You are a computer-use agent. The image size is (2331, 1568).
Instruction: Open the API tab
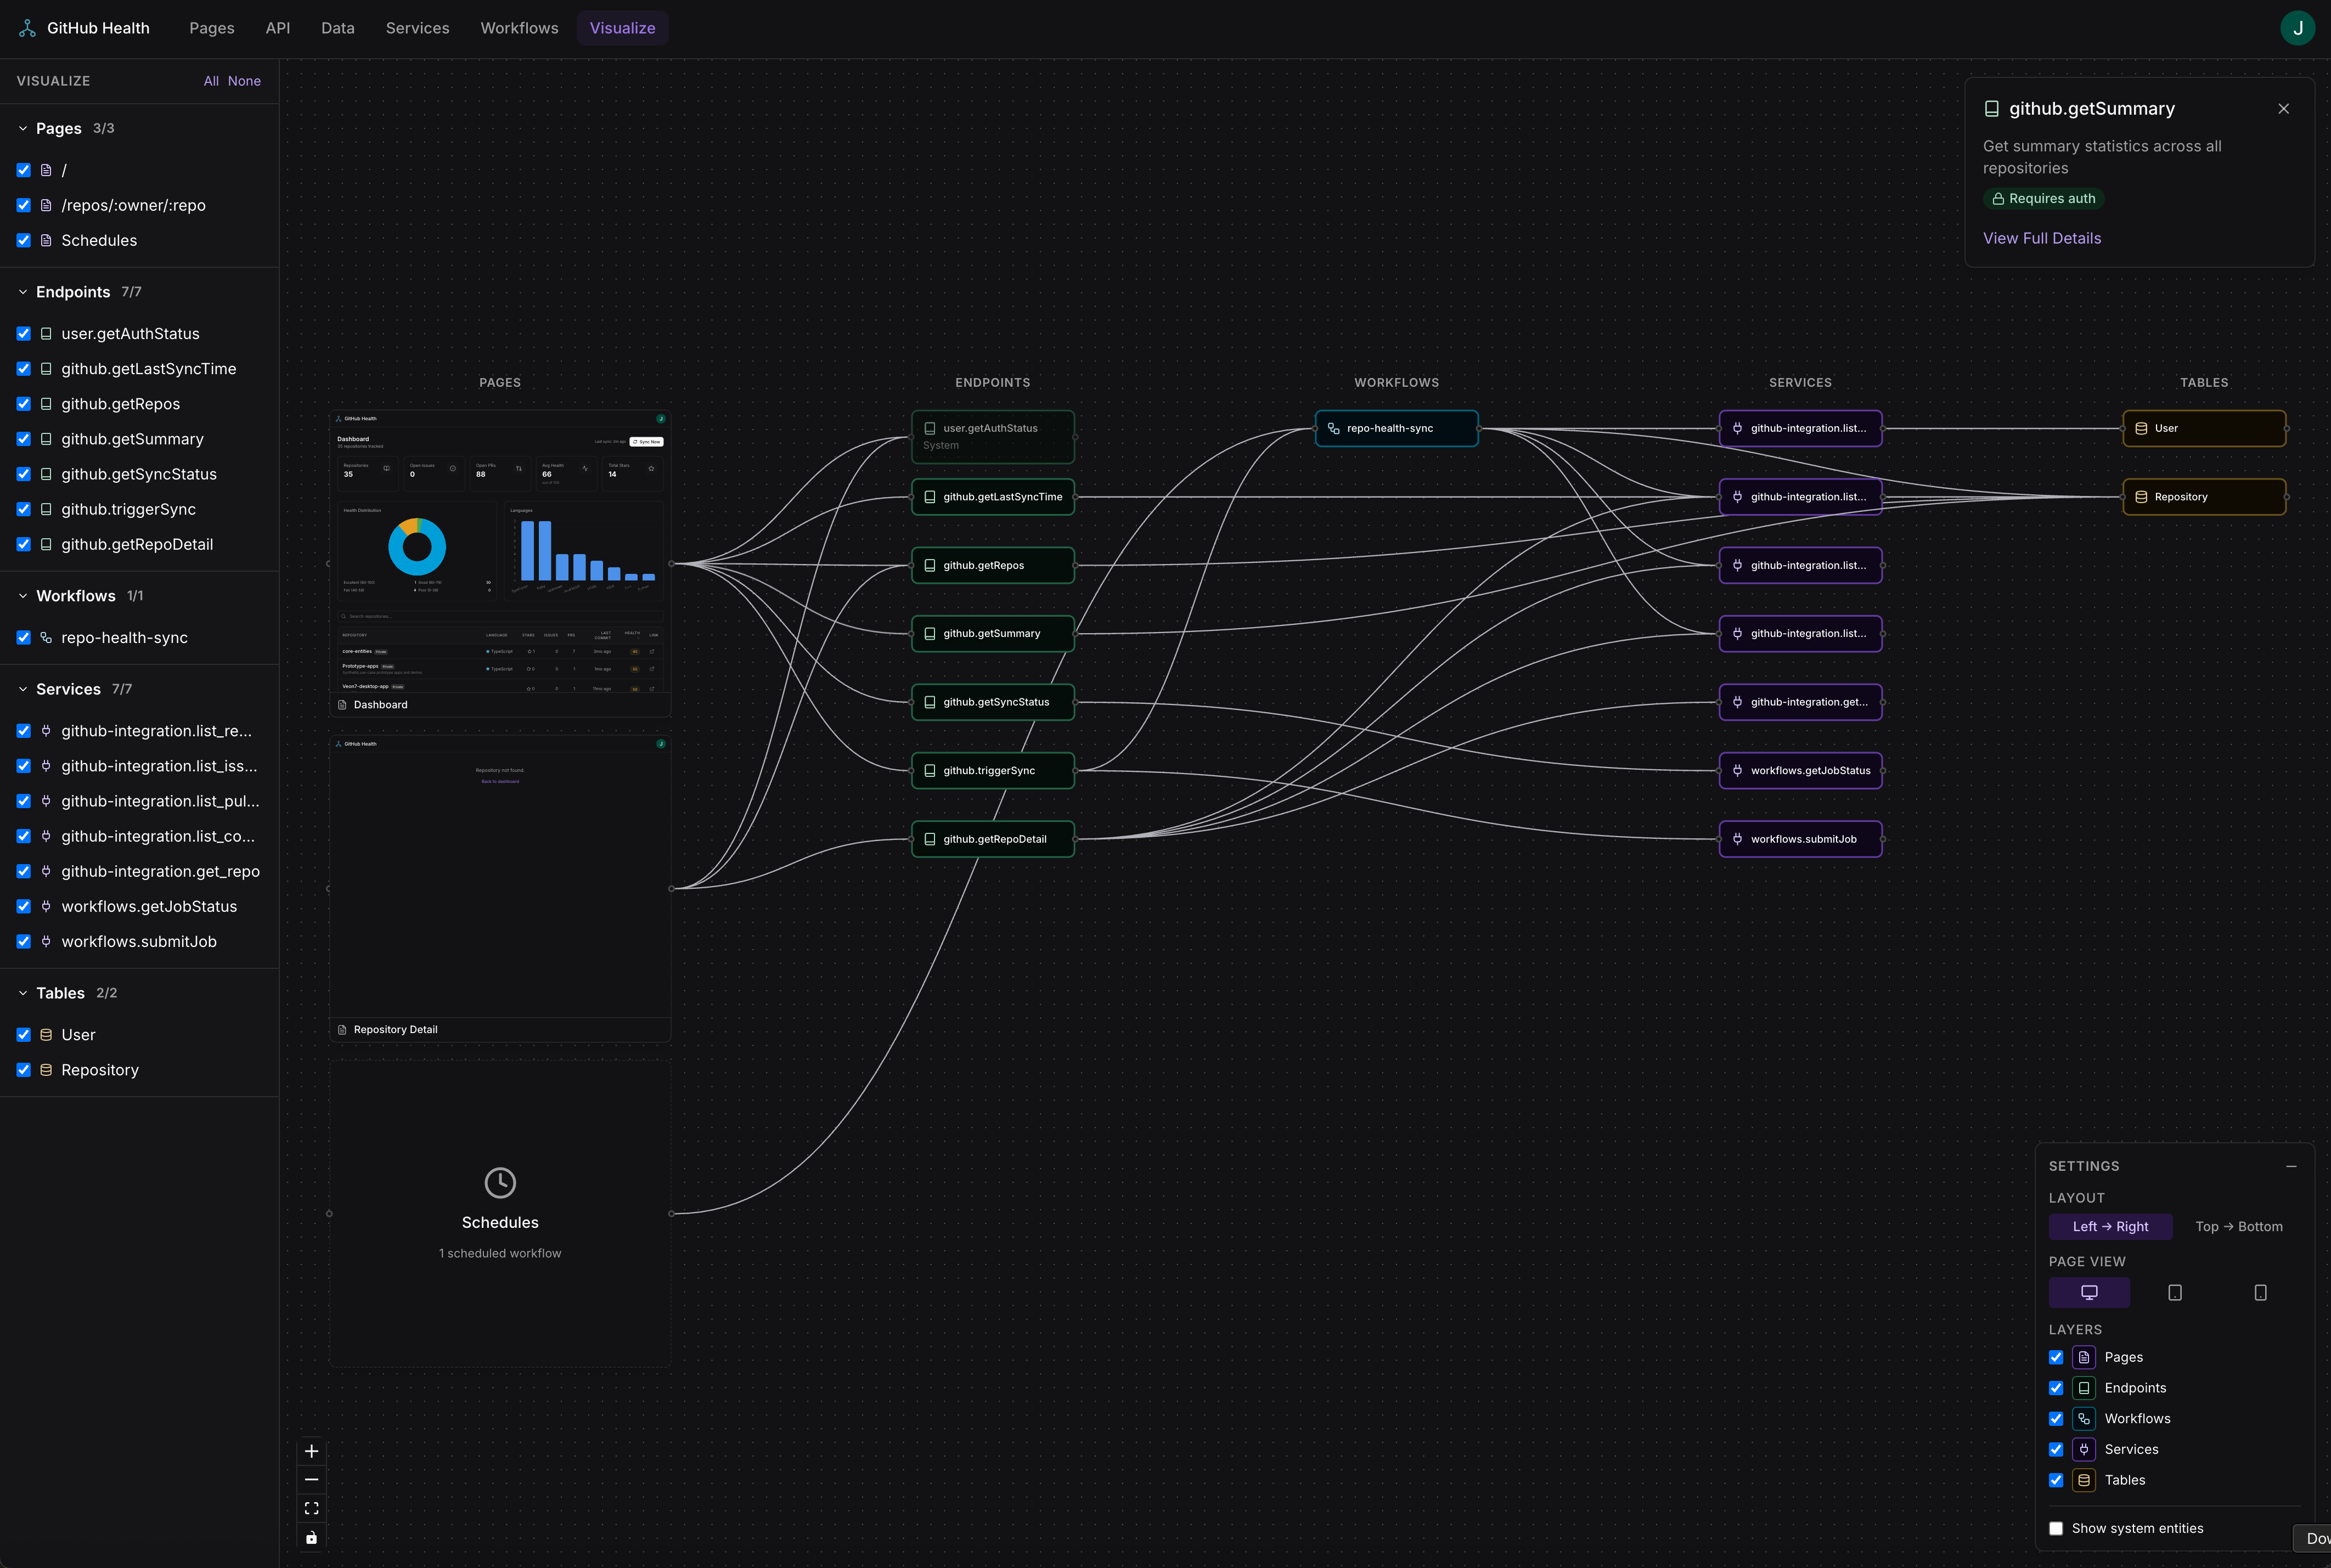[278, 28]
